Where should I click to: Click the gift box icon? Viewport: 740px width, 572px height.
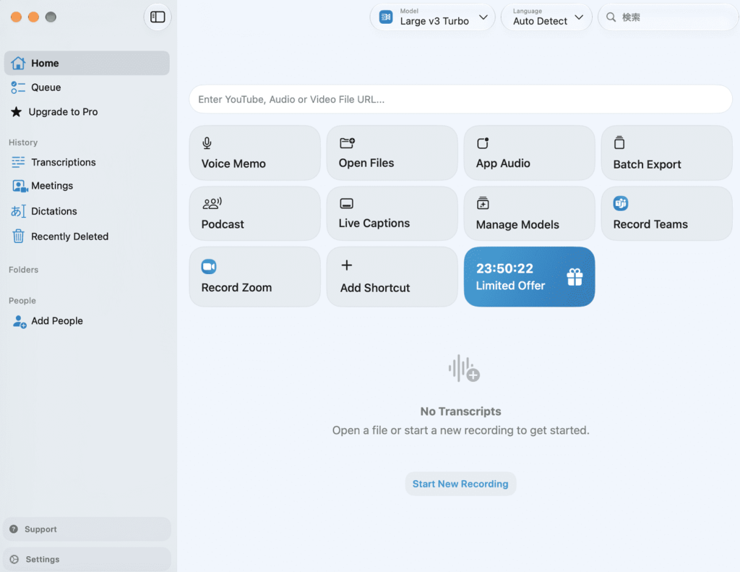coord(575,277)
